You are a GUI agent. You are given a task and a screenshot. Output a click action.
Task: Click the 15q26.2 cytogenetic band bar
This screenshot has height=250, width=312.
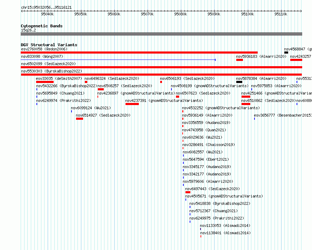(161, 34)
